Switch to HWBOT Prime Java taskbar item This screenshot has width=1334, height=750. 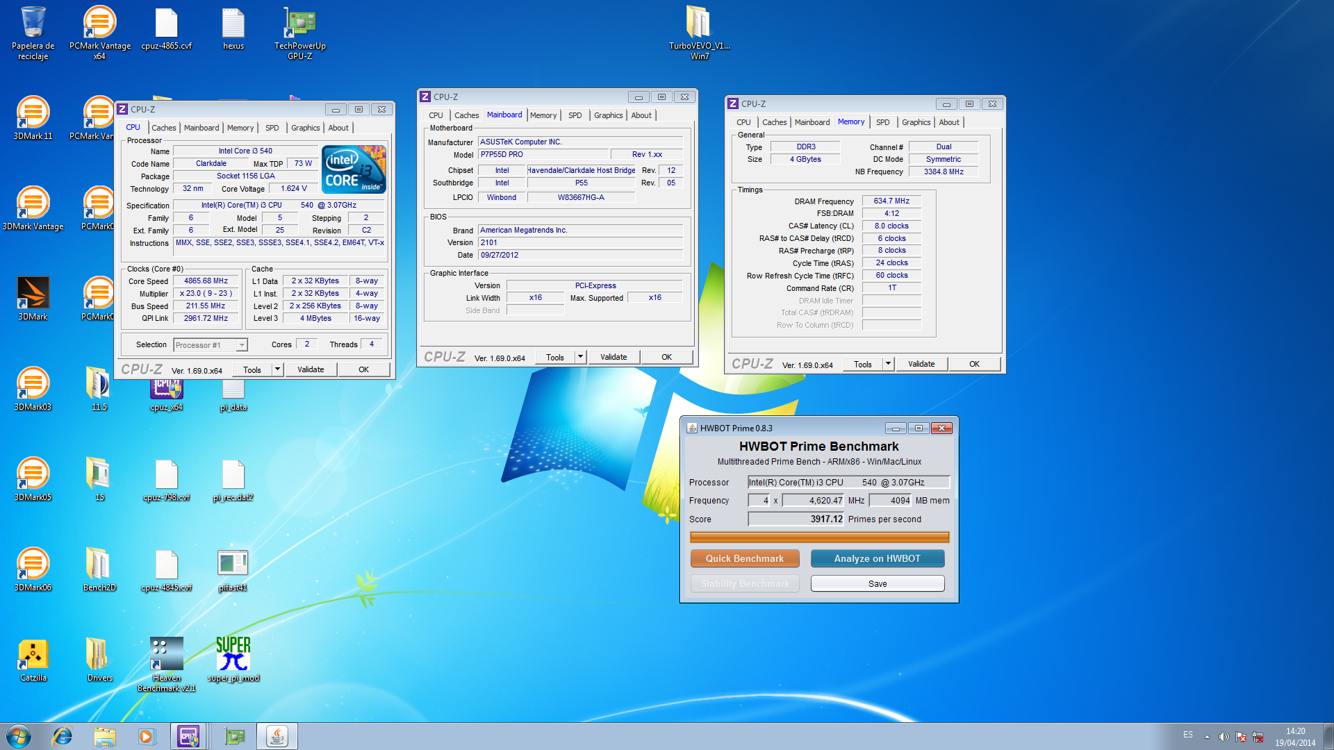tap(277, 736)
